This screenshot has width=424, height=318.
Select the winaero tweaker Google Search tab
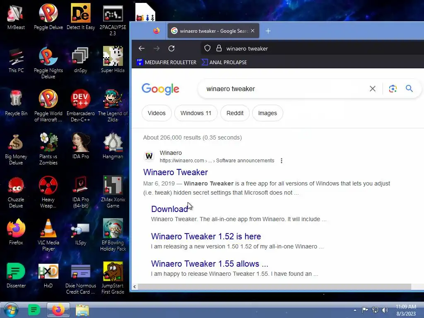[213, 31]
